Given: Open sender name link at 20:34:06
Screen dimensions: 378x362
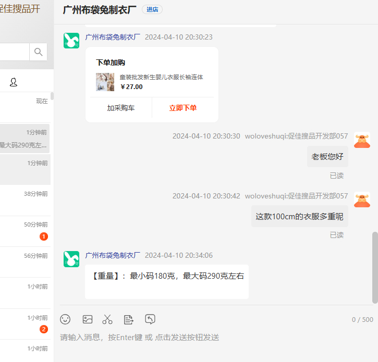Looking at the screenshot, I should 113,255.
